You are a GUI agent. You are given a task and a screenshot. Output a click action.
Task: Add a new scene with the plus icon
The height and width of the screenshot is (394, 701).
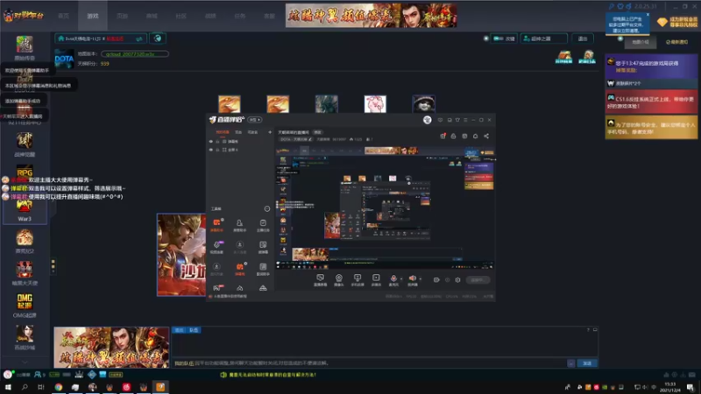click(270, 132)
